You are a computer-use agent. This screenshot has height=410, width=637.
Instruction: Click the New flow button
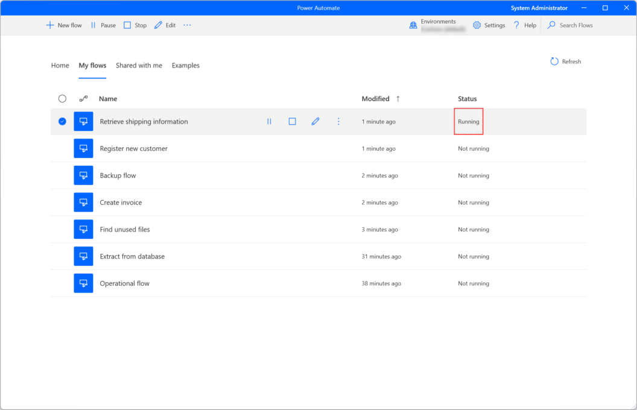[64, 25]
